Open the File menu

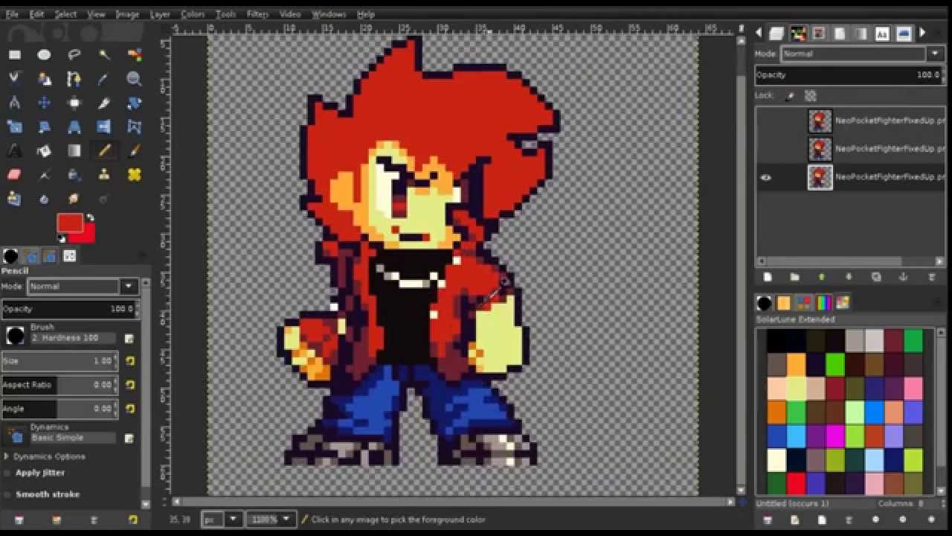(12, 14)
